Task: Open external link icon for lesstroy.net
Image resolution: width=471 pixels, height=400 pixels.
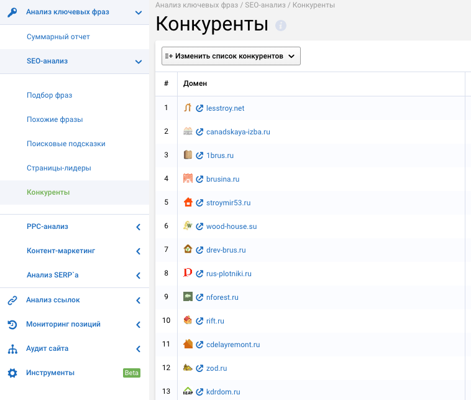Action: point(199,108)
